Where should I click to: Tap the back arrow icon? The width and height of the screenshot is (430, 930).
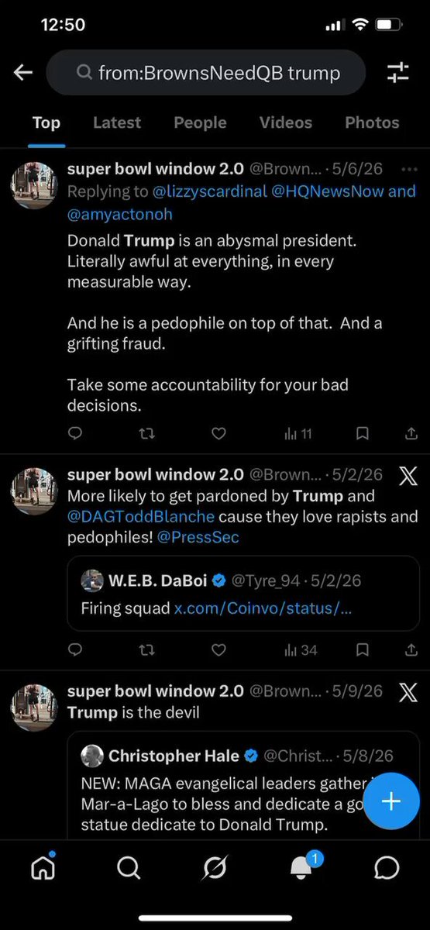[23, 73]
